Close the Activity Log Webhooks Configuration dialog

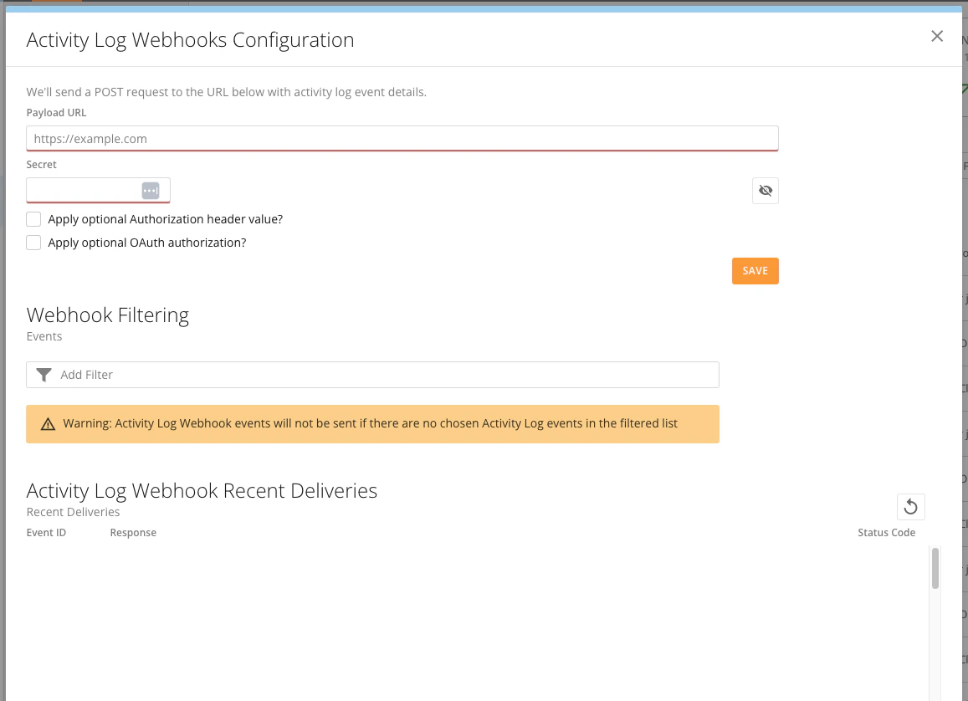[936, 37]
